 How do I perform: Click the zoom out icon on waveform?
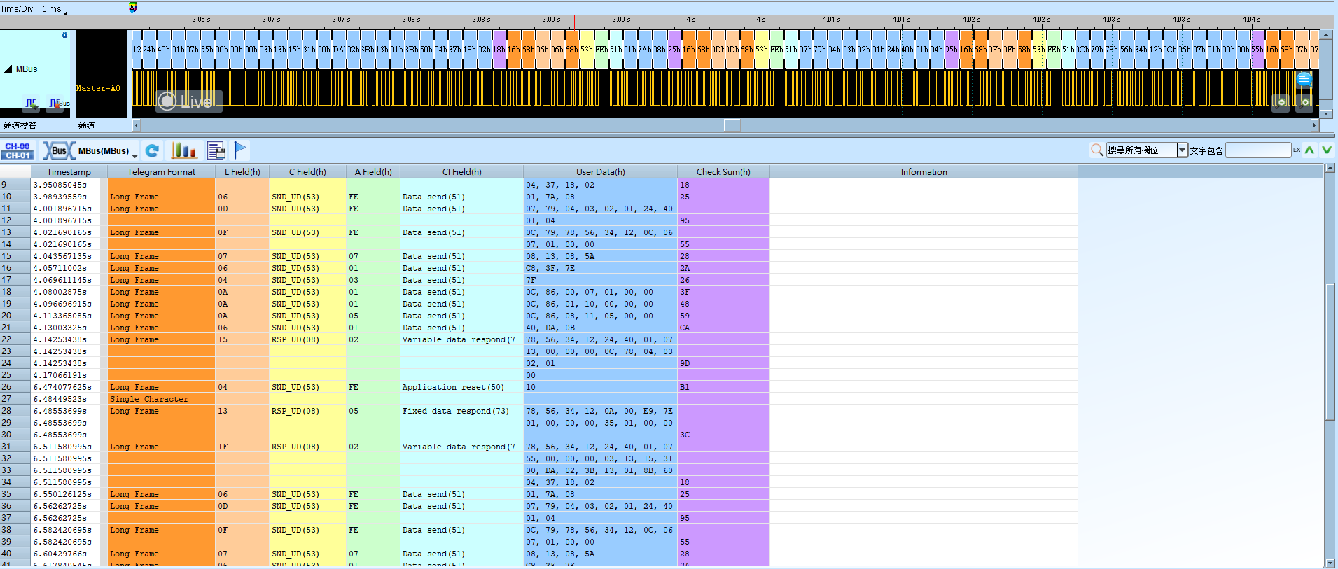[1281, 103]
